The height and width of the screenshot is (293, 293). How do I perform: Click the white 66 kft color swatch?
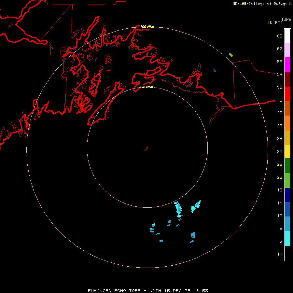tap(287, 36)
